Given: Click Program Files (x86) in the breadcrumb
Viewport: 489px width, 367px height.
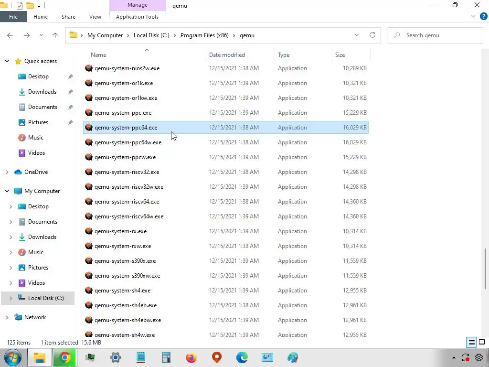Looking at the screenshot, I should pyautogui.click(x=204, y=35).
